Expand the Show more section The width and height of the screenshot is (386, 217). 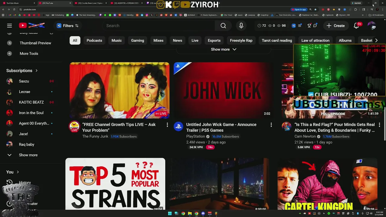(x=223, y=49)
